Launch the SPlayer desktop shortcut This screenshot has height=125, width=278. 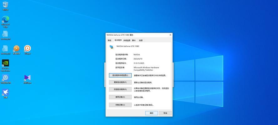coord(28,50)
